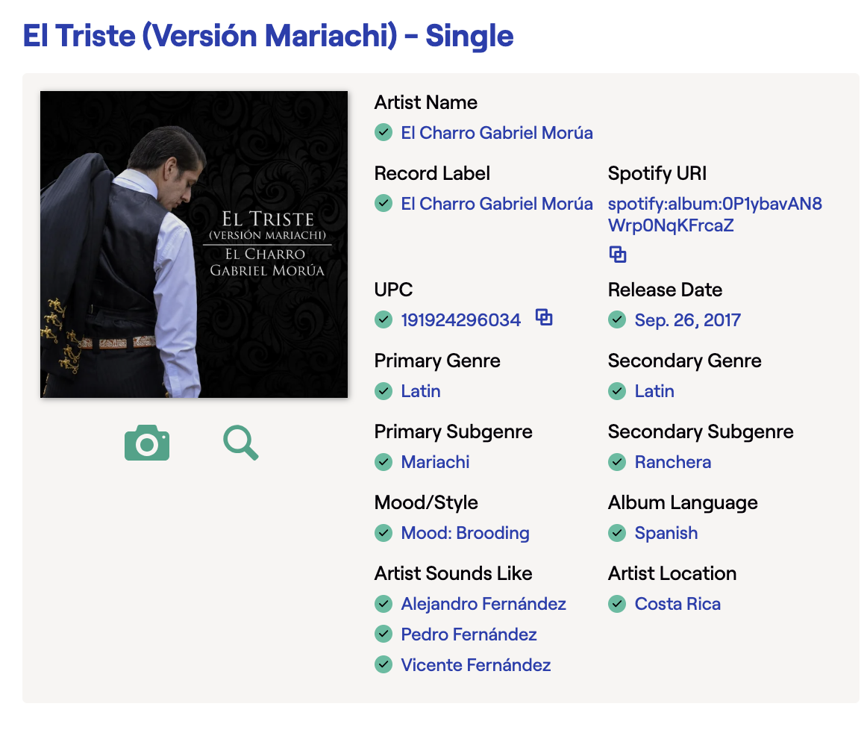Click checkmark icon beside Costa Rica
Viewport: 867px width, 736px height.
coord(617,604)
